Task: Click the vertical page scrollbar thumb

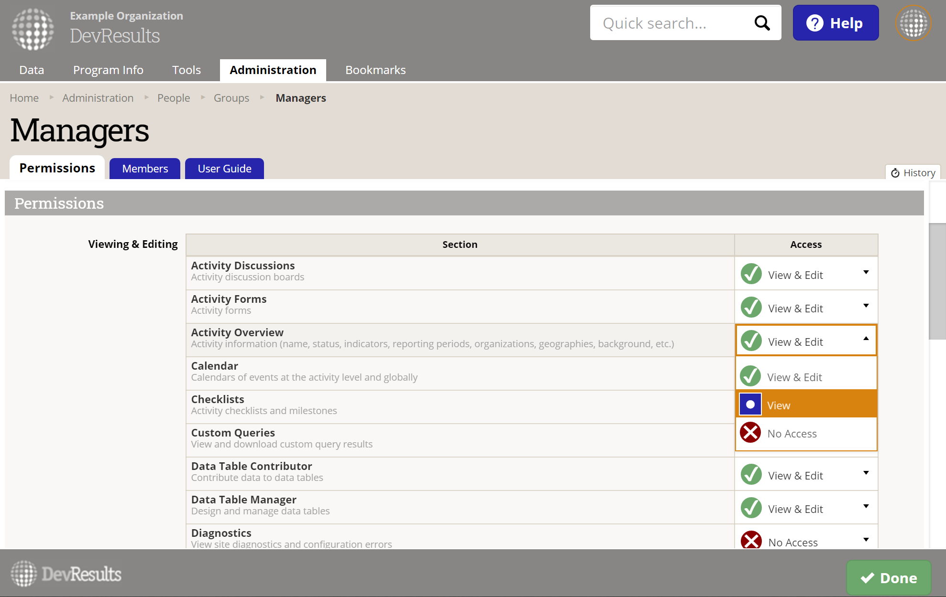Action: [x=937, y=281]
